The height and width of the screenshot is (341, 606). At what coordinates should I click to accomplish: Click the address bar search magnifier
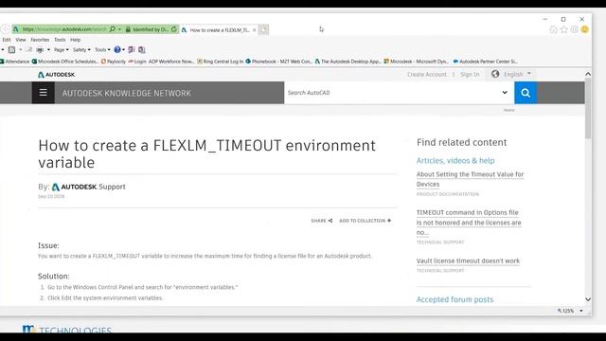113,29
